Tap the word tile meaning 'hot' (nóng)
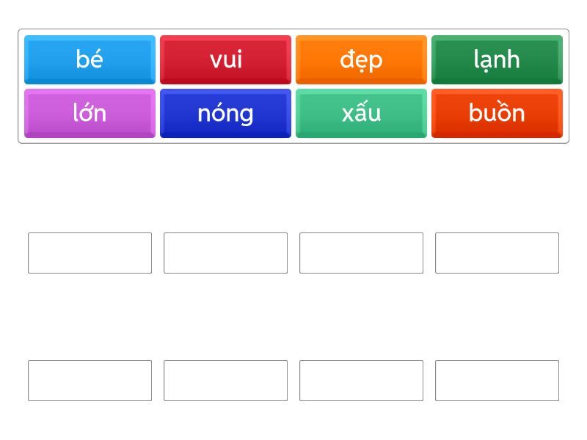This screenshot has height=440, width=587. 225,113
